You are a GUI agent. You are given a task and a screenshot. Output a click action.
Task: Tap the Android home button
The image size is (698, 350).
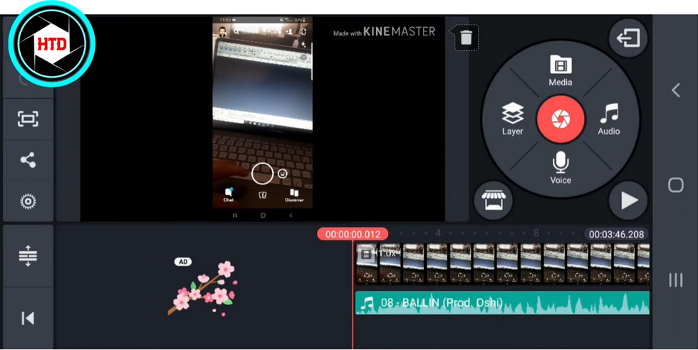[676, 184]
